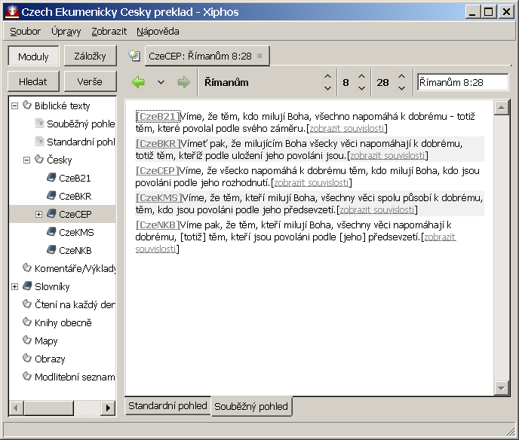519x440 pixels.
Task: Open the navigation history dropdown arrow
Action: [161, 82]
